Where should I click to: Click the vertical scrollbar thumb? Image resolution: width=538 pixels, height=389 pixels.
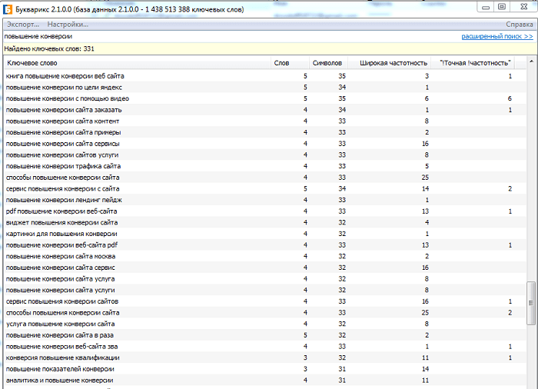(x=530, y=302)
